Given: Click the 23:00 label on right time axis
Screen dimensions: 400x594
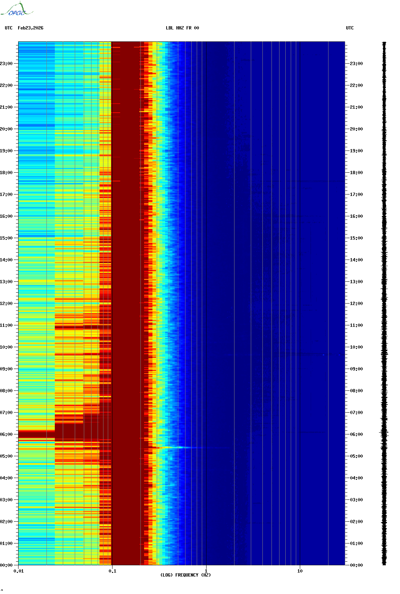Looking at the screenshot, I should (356, 64).
